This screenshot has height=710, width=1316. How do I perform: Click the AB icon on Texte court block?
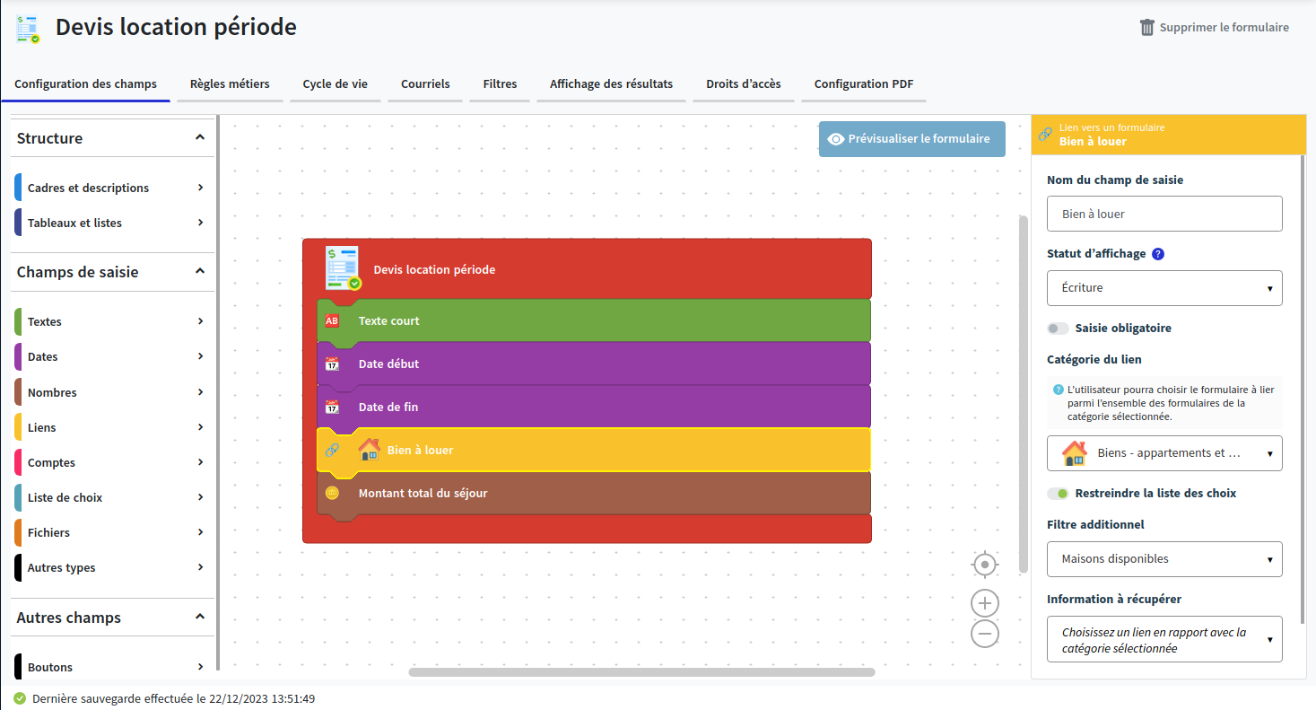(x=332, y=320)
